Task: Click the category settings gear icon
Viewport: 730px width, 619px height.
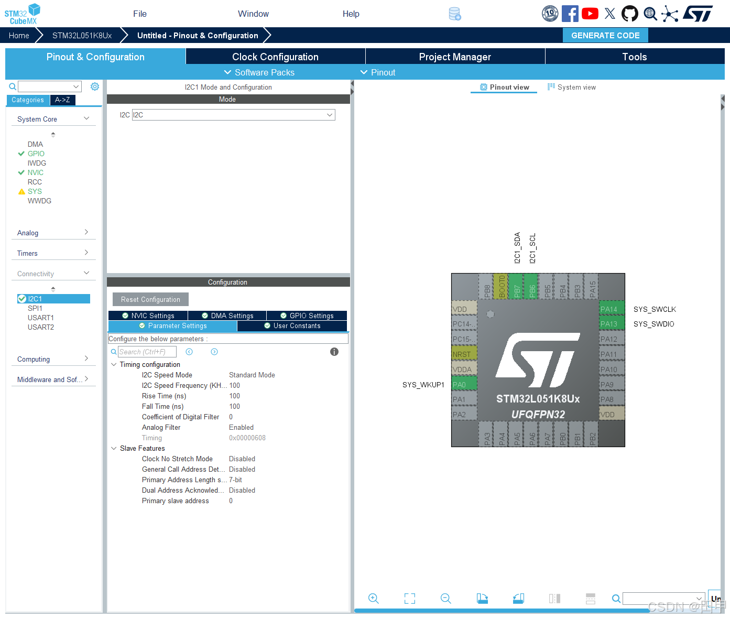Action: tap(95, 86)
